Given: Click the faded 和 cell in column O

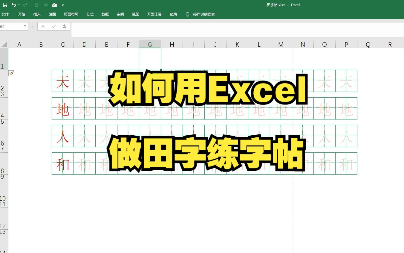Looking at the screenshot, I should pyautogui.click(x=325, y=163).
